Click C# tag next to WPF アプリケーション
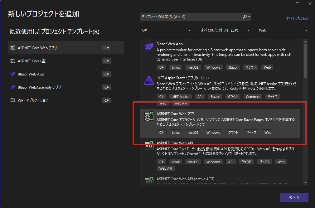 coord(106,100)
